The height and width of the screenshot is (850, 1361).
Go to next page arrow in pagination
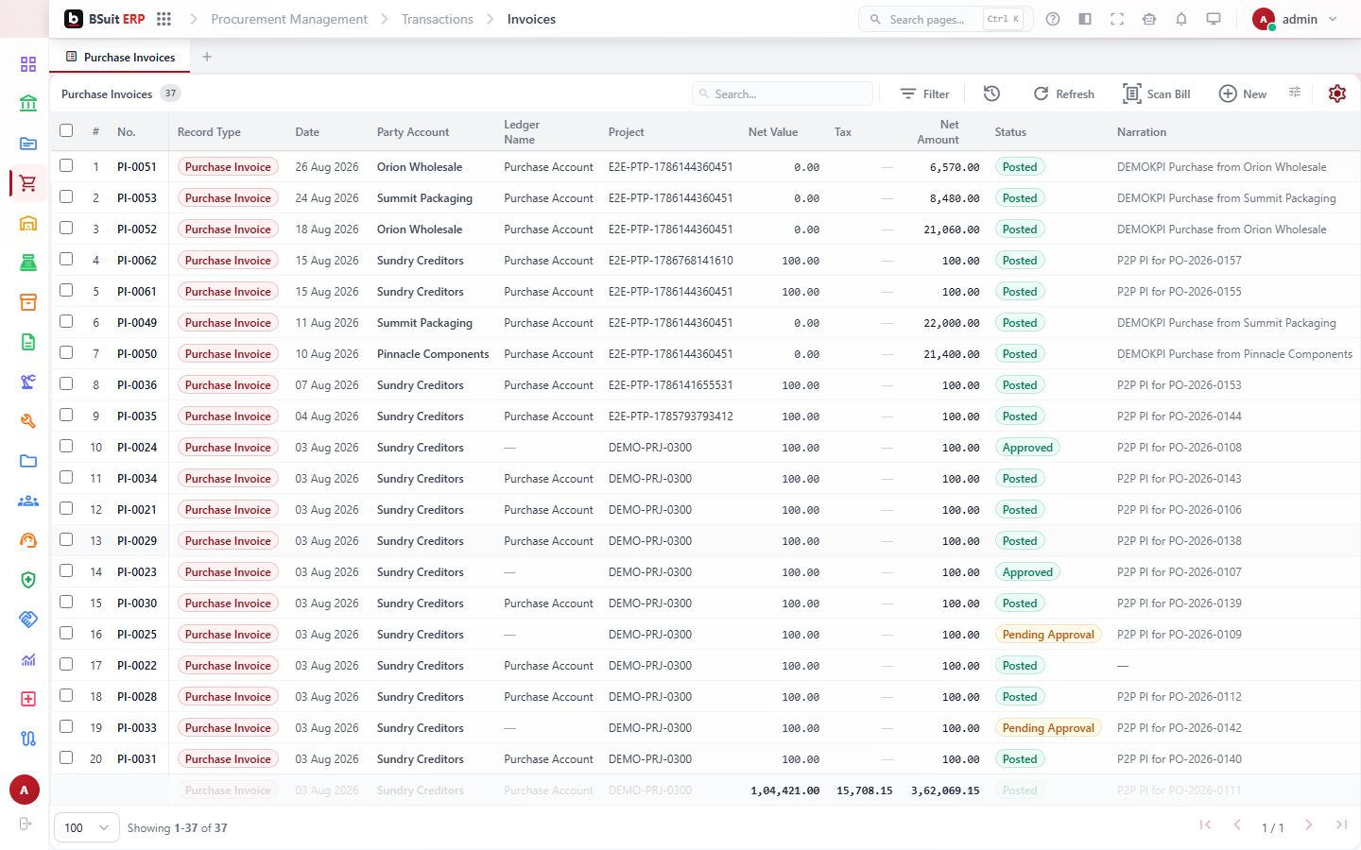[x=1309, y=824]
